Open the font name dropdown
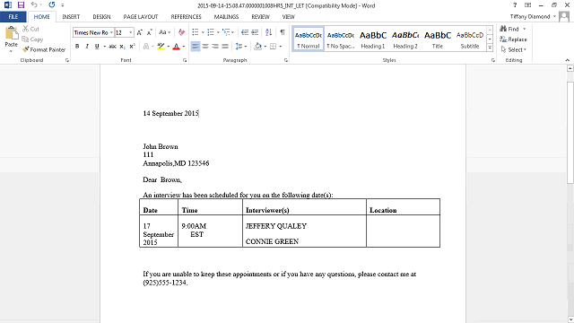574x323 pixels. click(x=111, y=32)
